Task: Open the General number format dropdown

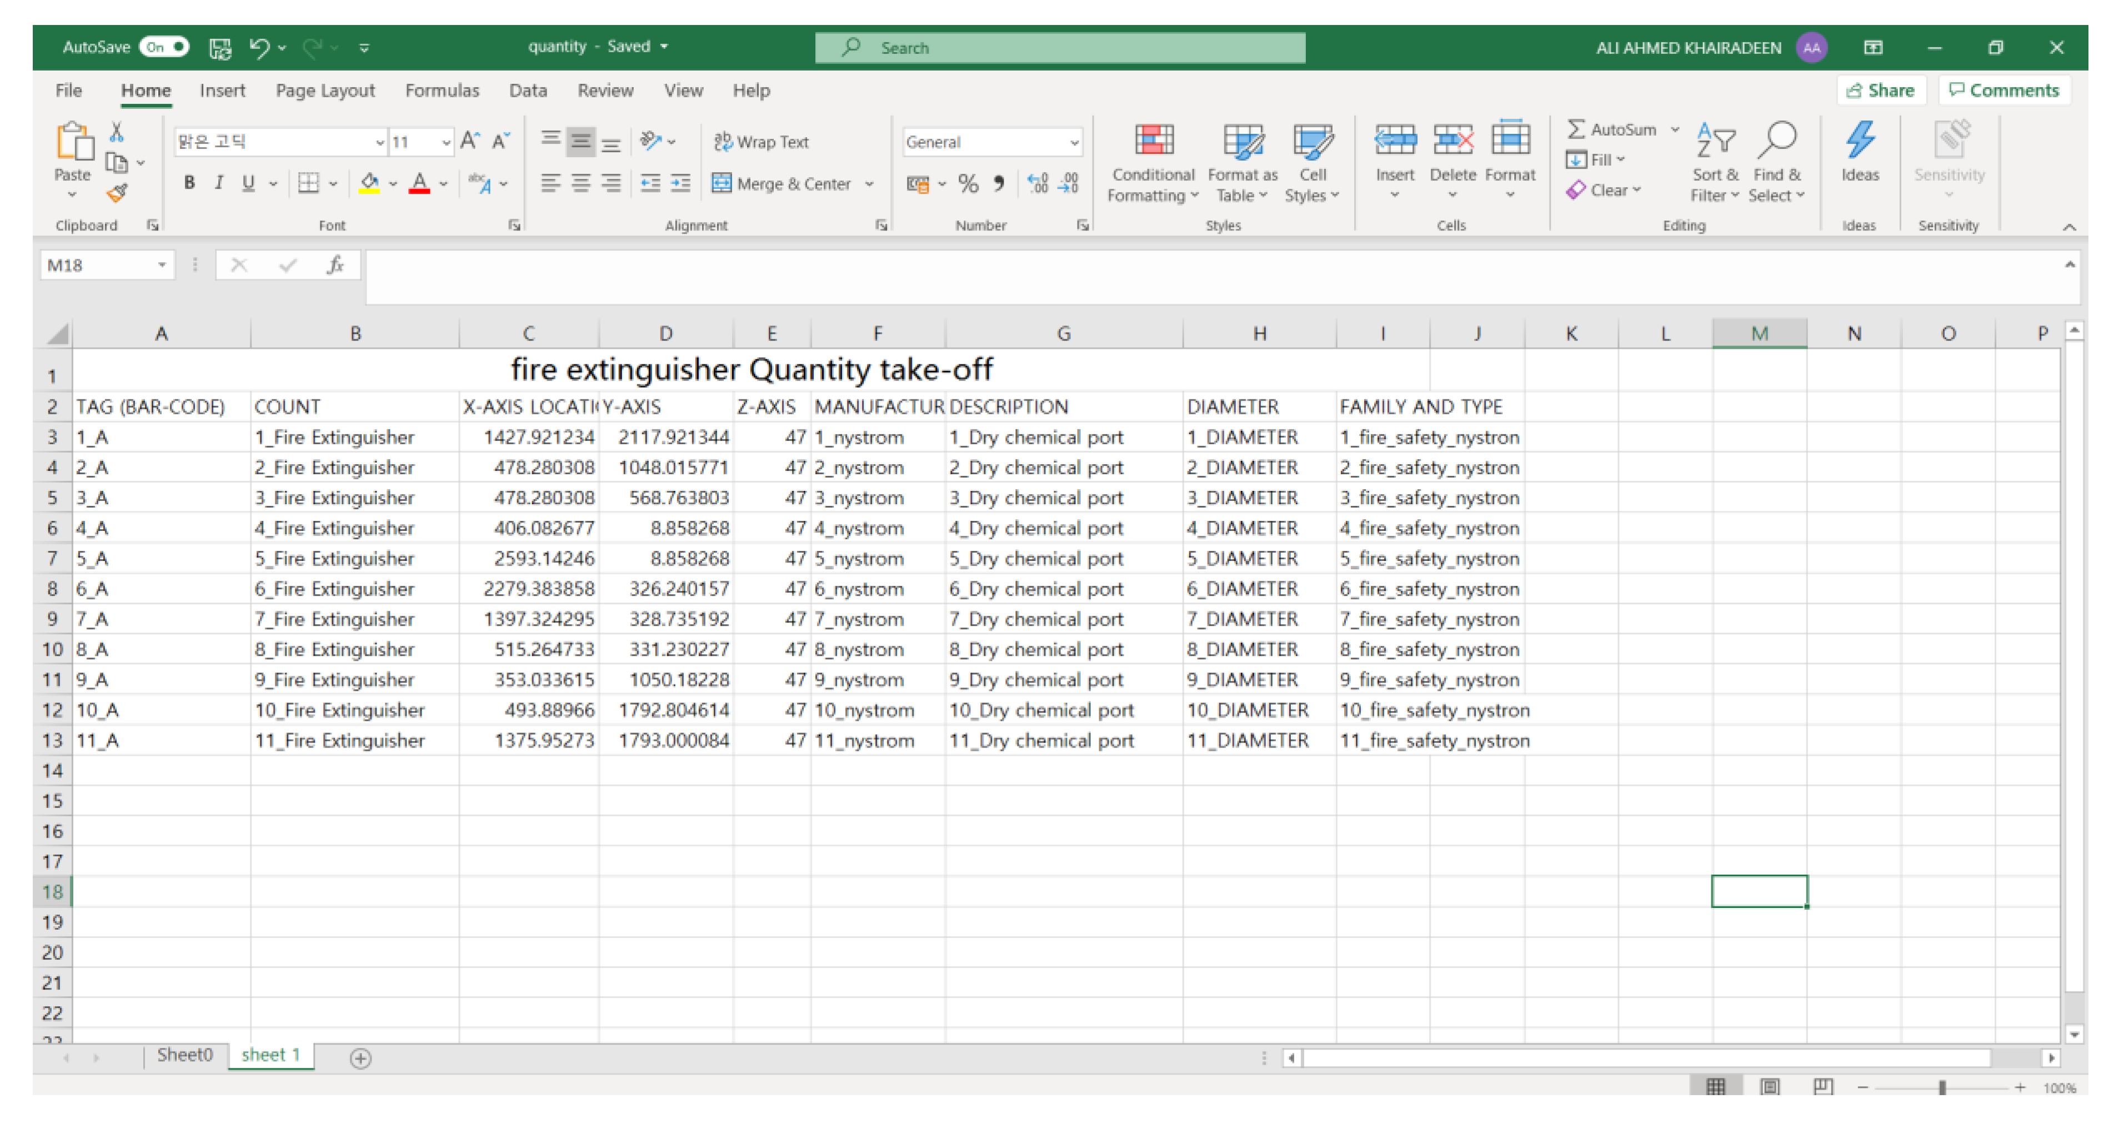Action: click(1074, 143)
